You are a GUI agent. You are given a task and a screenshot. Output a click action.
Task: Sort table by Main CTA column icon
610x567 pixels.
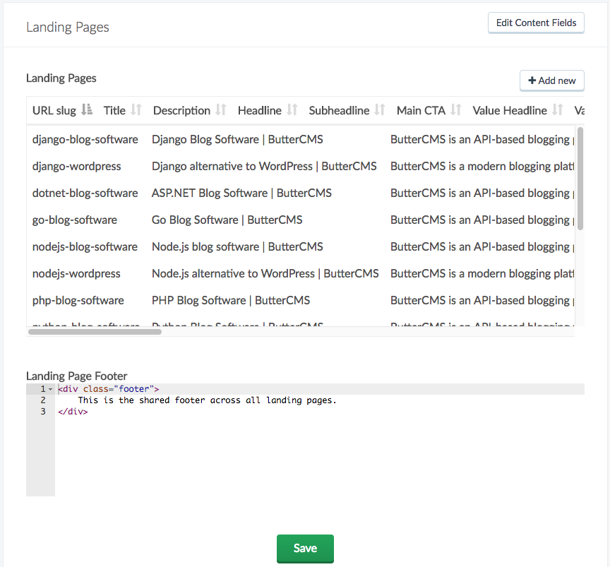pyautogui.click(x=456, y=110)
